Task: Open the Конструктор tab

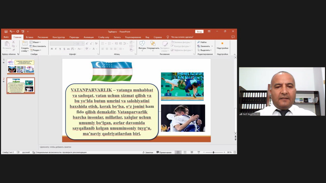Action: tap(59, 37)
